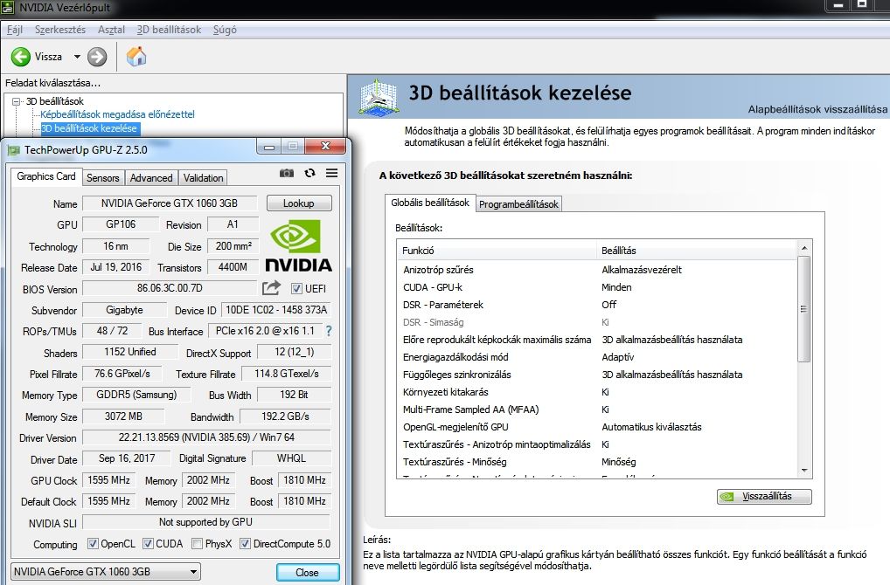
Task: Open the Szerkesztés menu
Action: [60, 30]
